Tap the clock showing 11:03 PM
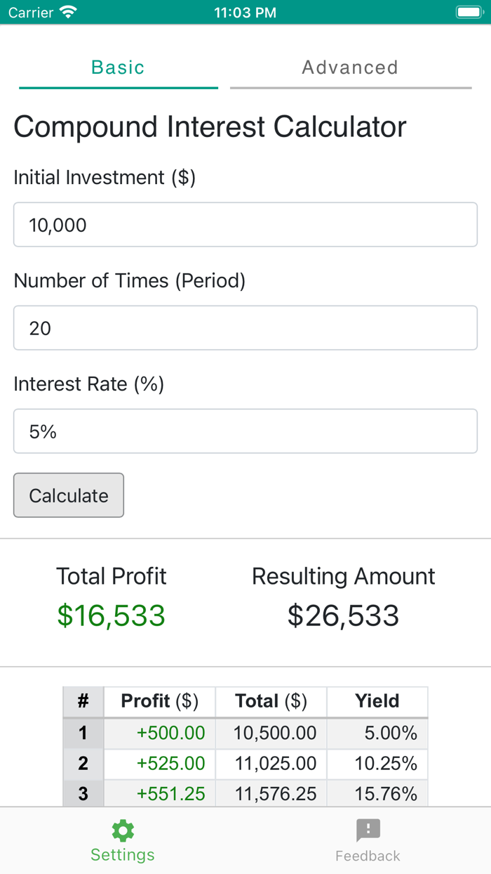This screenshot has height=874, width=491. point(245,12)
